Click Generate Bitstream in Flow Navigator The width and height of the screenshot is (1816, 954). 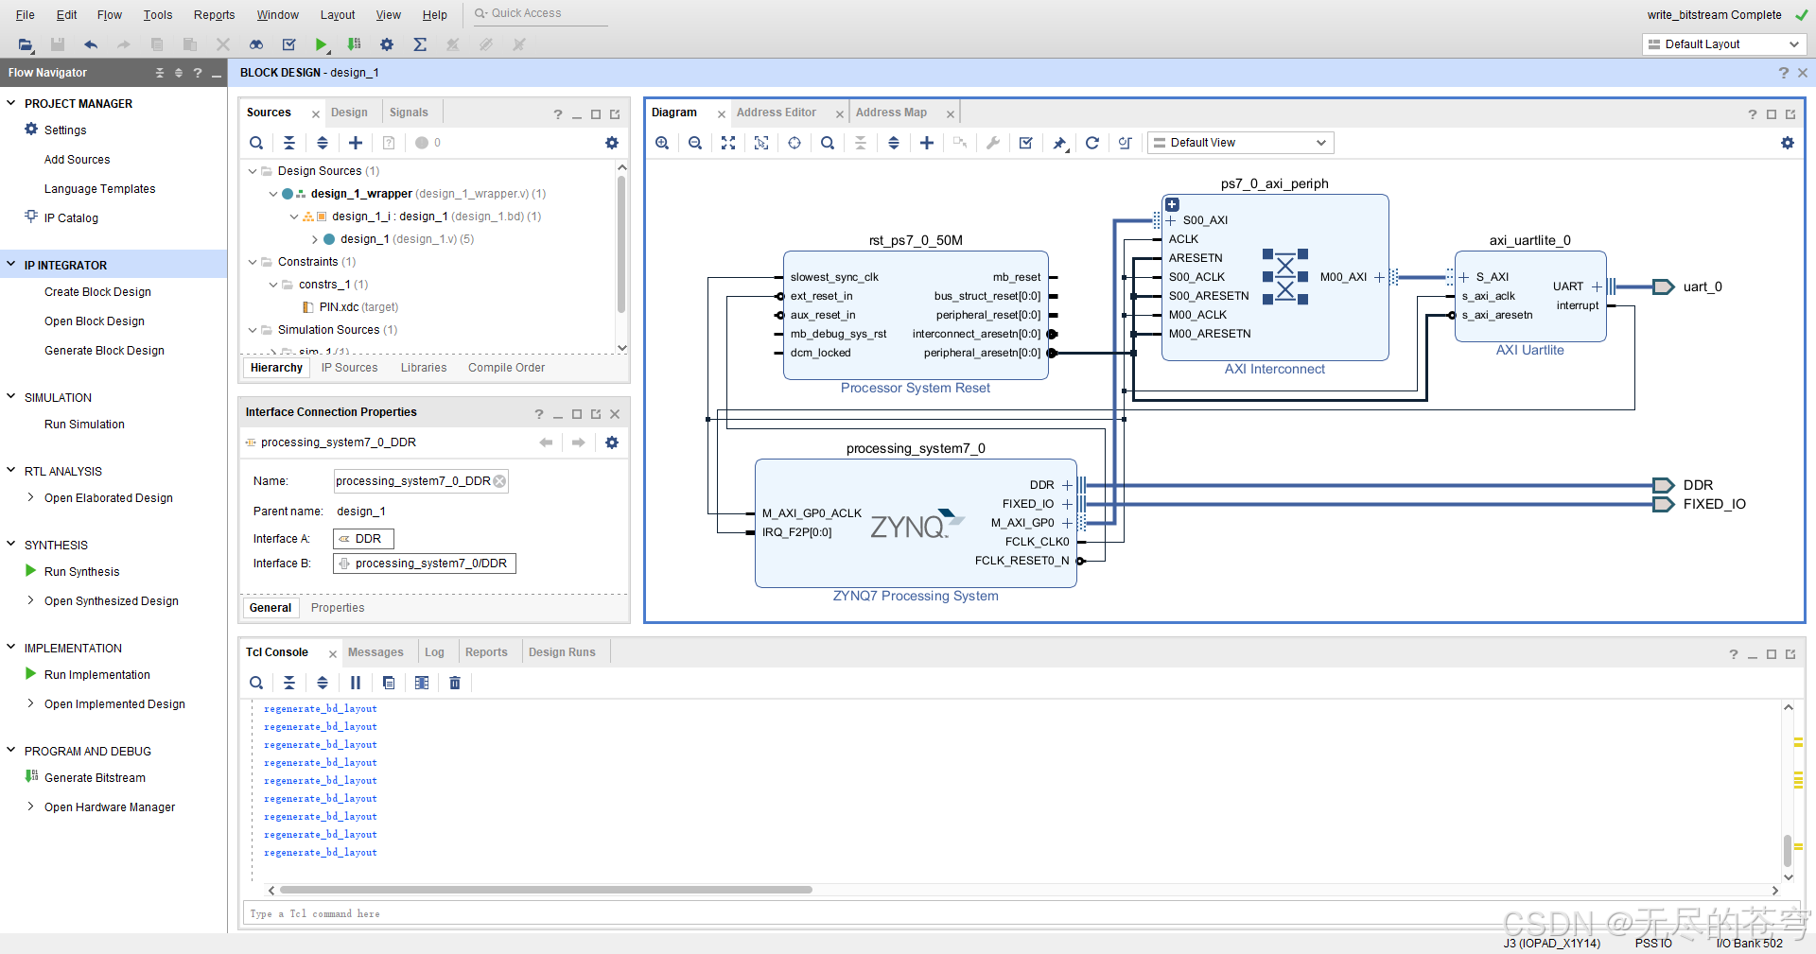95,777
